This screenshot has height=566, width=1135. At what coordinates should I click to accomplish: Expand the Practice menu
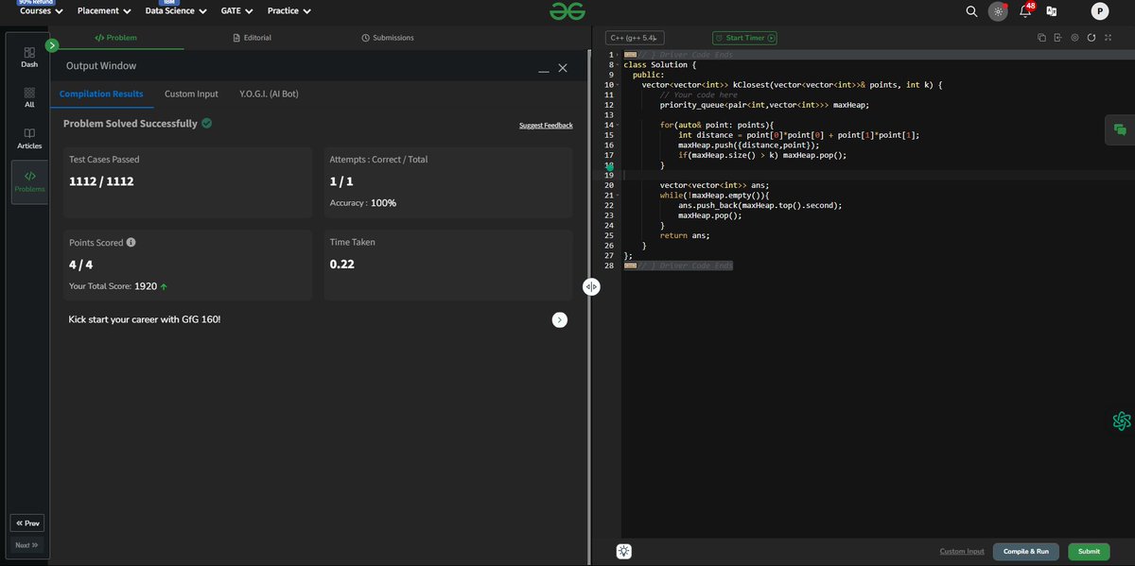pos(289,11)
